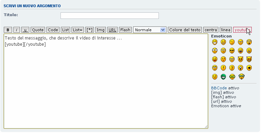Open the BBCode help link
The height and width of the screenshot is (133, 261).
(x=219, y=88)
